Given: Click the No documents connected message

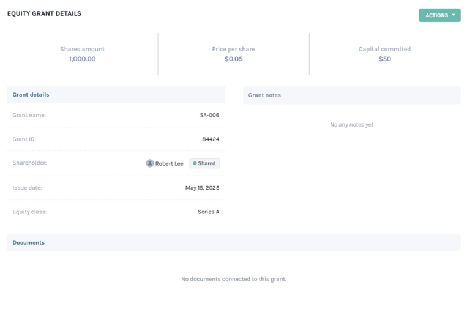Looking at the screenshot, I should point(234,279).
